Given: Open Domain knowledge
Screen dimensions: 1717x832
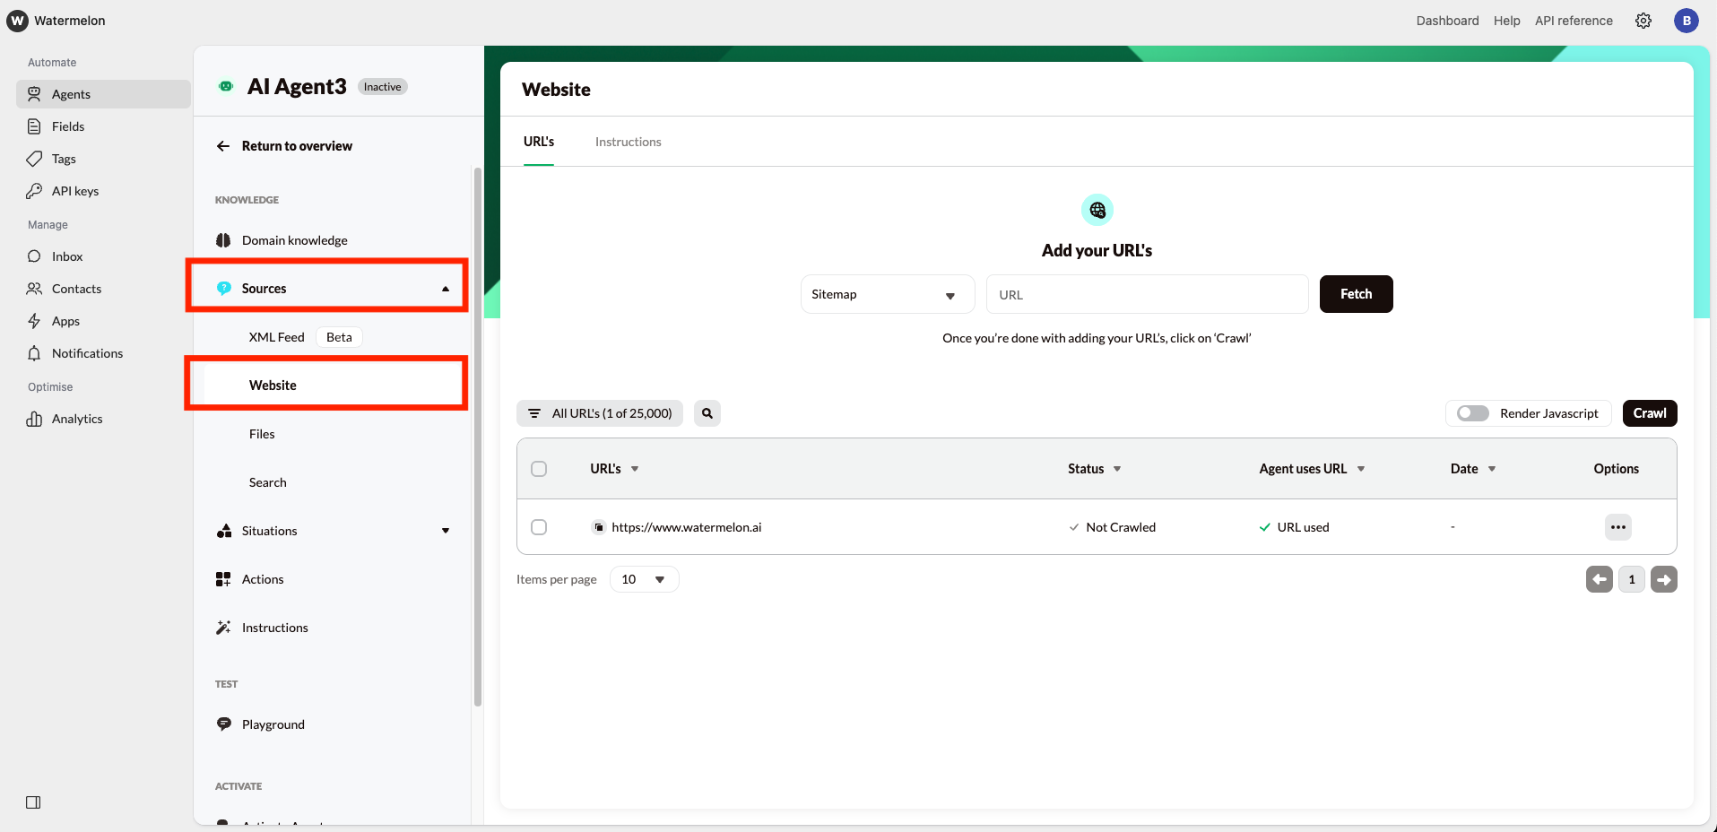Looking at the screenshot, I should (294, 239).
